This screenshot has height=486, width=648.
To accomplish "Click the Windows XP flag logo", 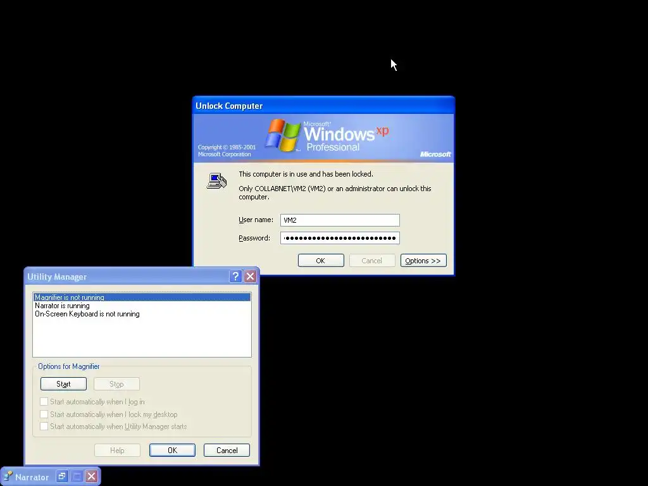I will tap(283, 135).
